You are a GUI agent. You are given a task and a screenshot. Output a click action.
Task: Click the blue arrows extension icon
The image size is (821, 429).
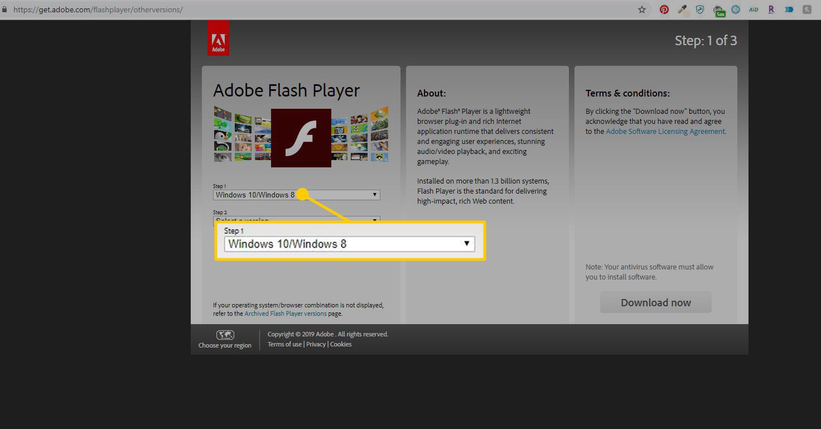(x=789, y=9)
